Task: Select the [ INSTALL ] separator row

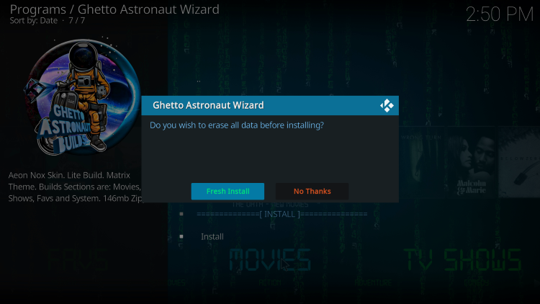Action: [x=282, y=214]
